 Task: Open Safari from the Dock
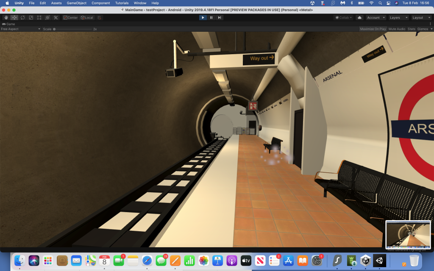[x=147, y=260]
